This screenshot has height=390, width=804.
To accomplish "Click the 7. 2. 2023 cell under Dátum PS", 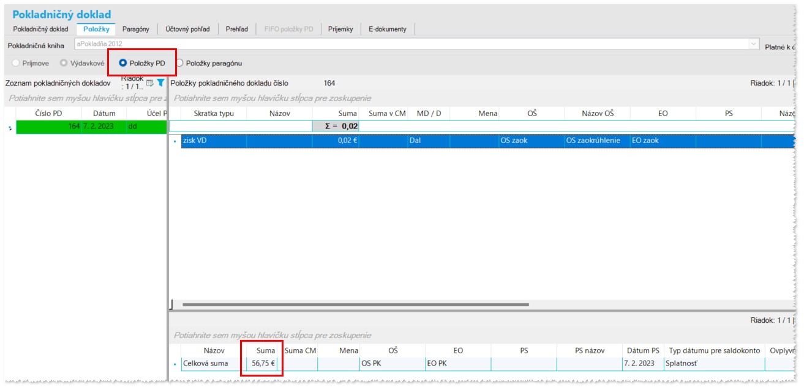I will click(x=643, y=363).
